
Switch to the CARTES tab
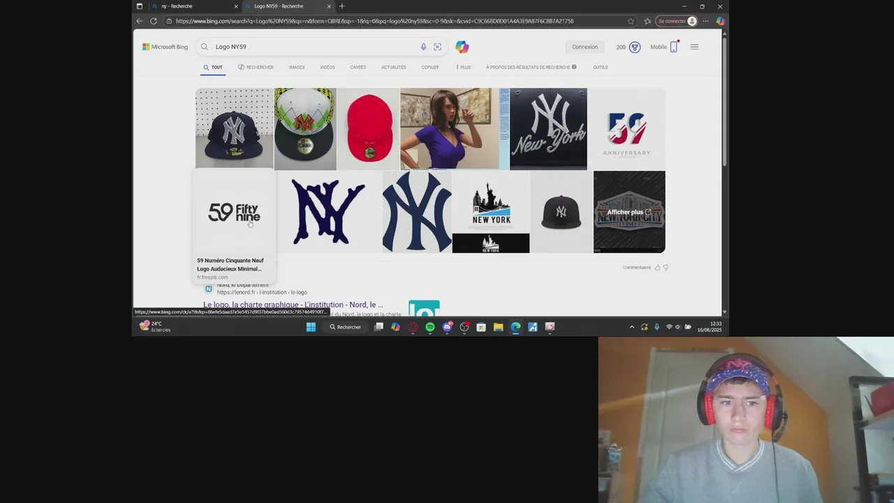(358, 67)
